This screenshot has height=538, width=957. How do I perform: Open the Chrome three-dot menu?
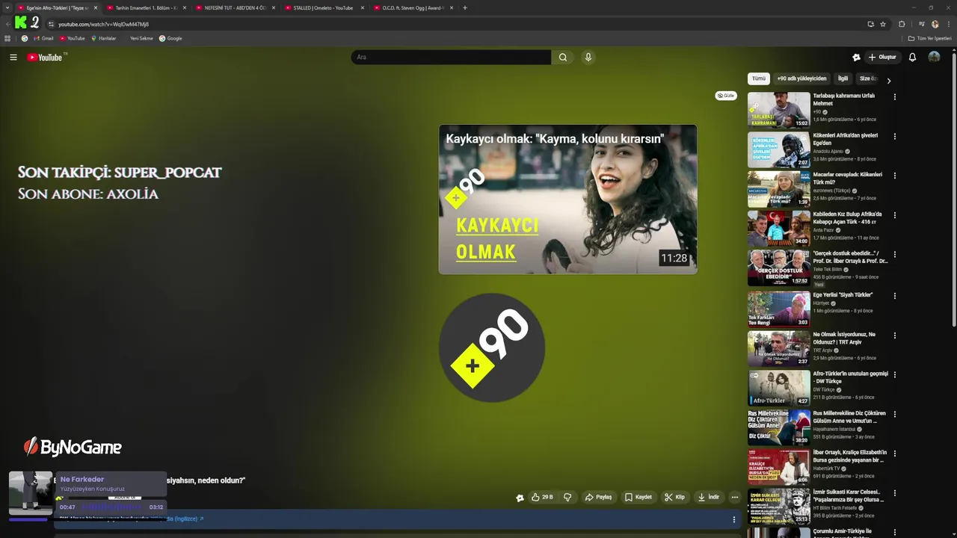[947, 24]
